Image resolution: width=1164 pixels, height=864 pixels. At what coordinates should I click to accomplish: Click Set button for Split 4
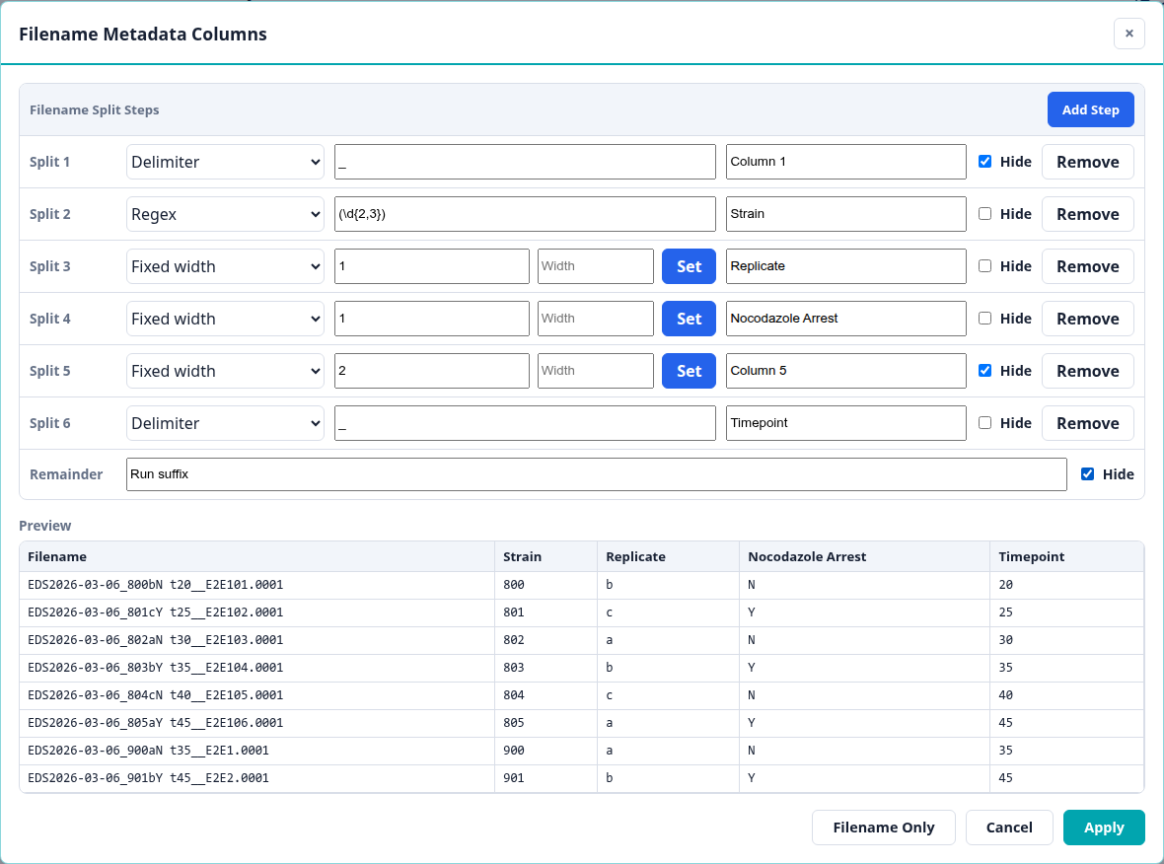pyautogui.click(x=689, y=319)
